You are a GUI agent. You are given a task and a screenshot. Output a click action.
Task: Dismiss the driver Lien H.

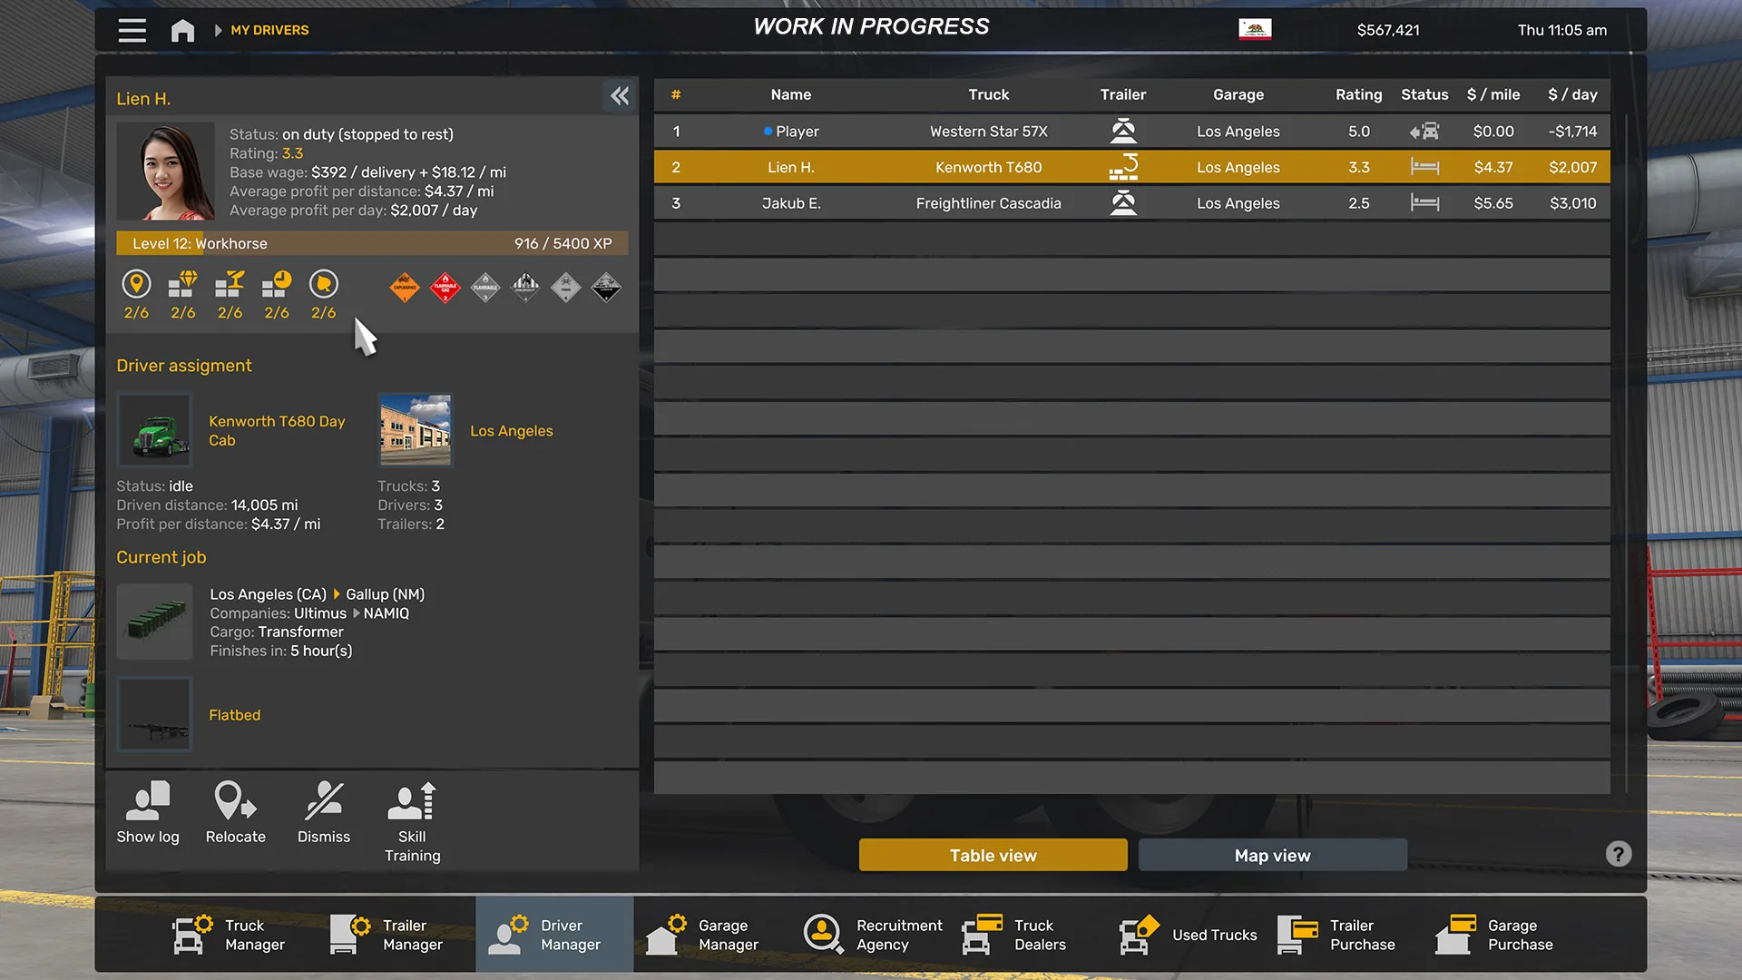[324, 812]
